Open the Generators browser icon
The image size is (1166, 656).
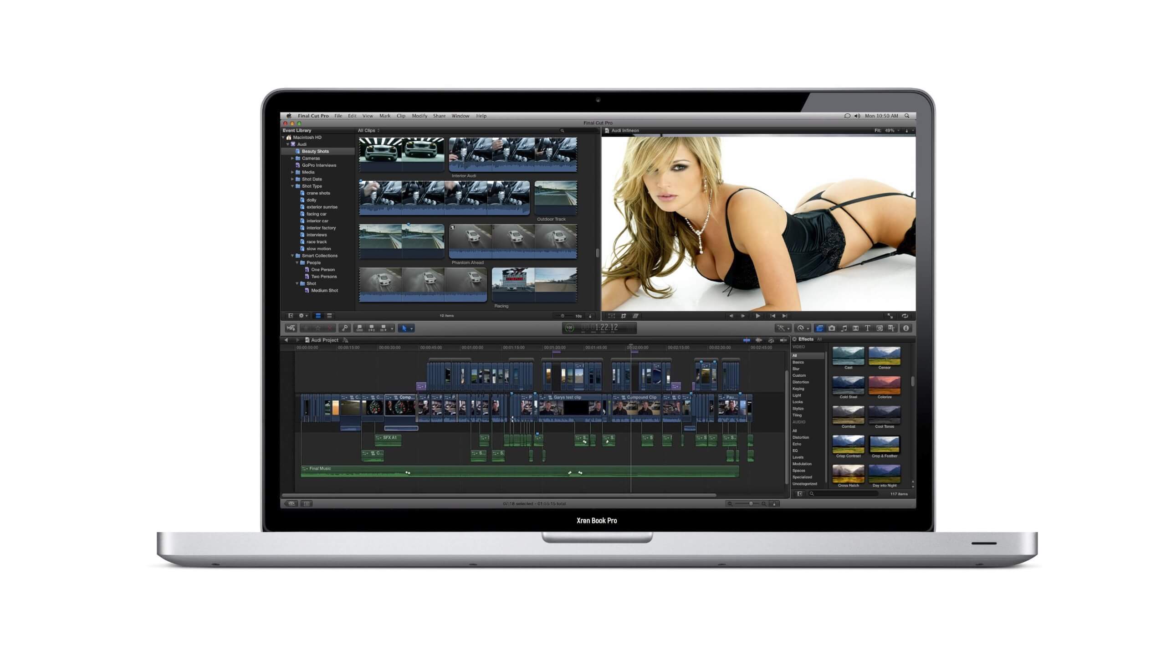(879, 328)
